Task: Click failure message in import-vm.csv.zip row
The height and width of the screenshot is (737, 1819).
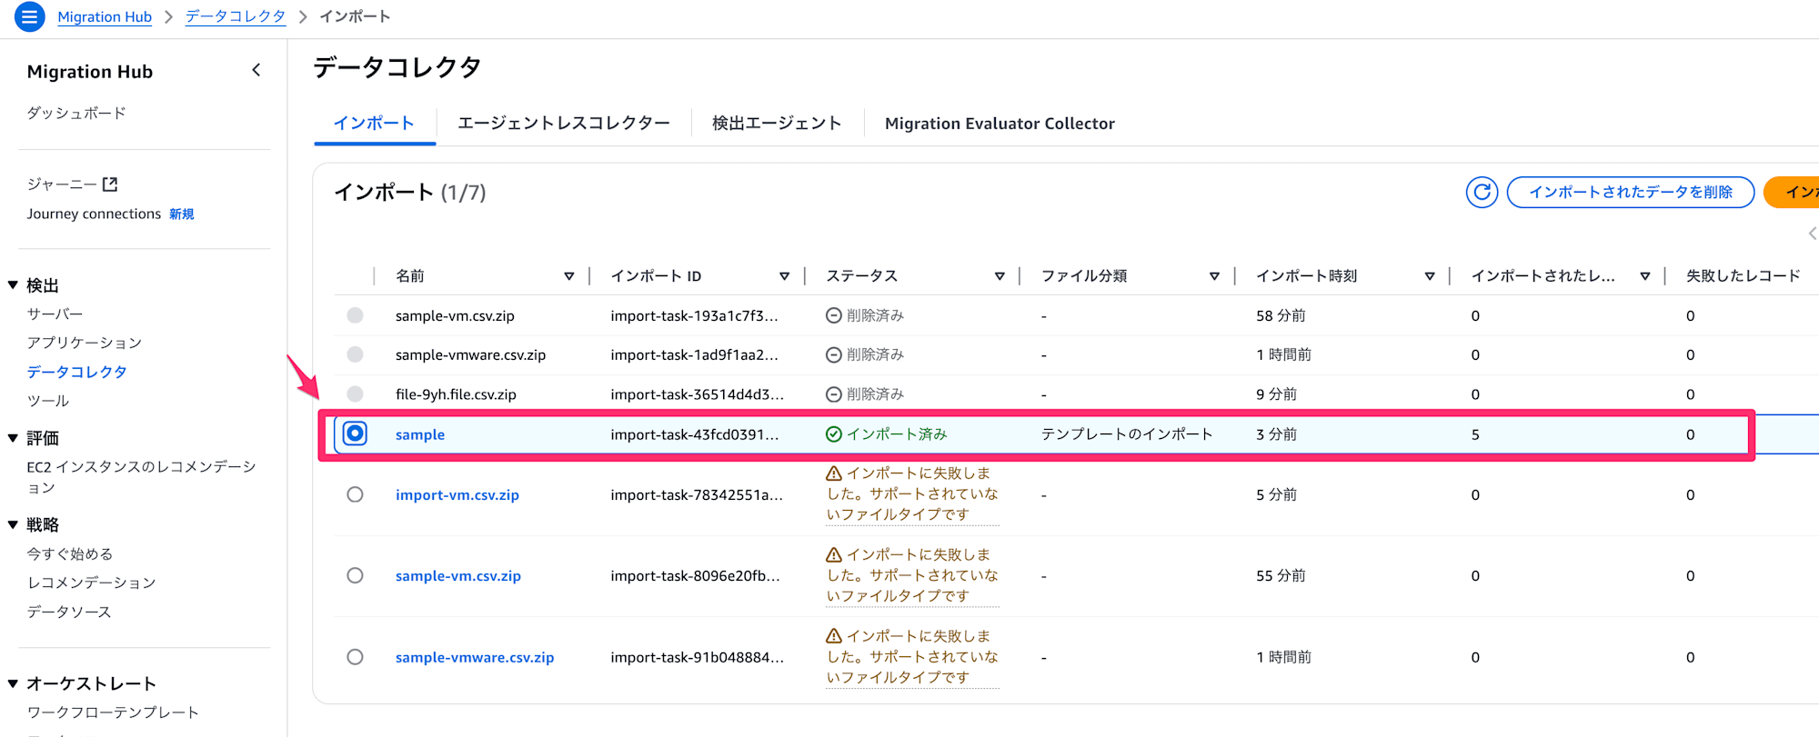Action: click(912, 494)
